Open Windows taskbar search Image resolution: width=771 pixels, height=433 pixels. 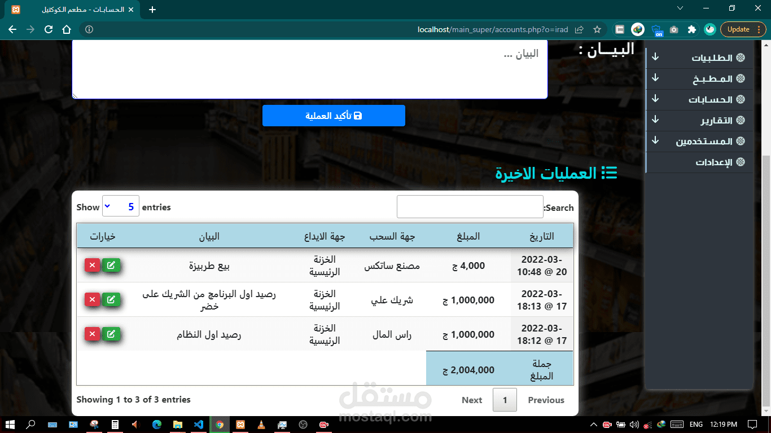point(31,424)
